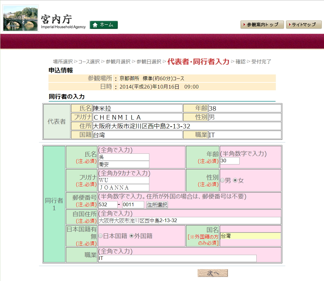Select the 男 gender radio button
The image size is (324, 281).
[222, 181]
